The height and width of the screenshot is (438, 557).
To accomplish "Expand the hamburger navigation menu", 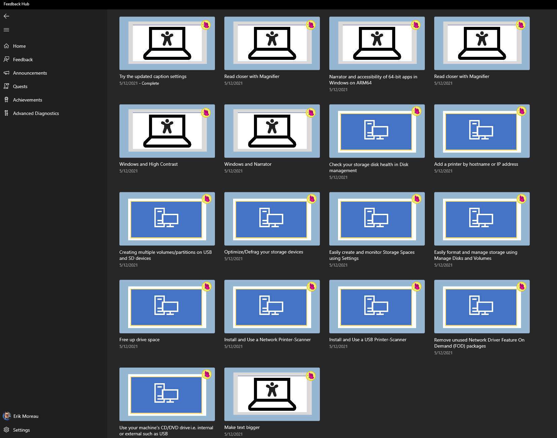I will [6, 30].
